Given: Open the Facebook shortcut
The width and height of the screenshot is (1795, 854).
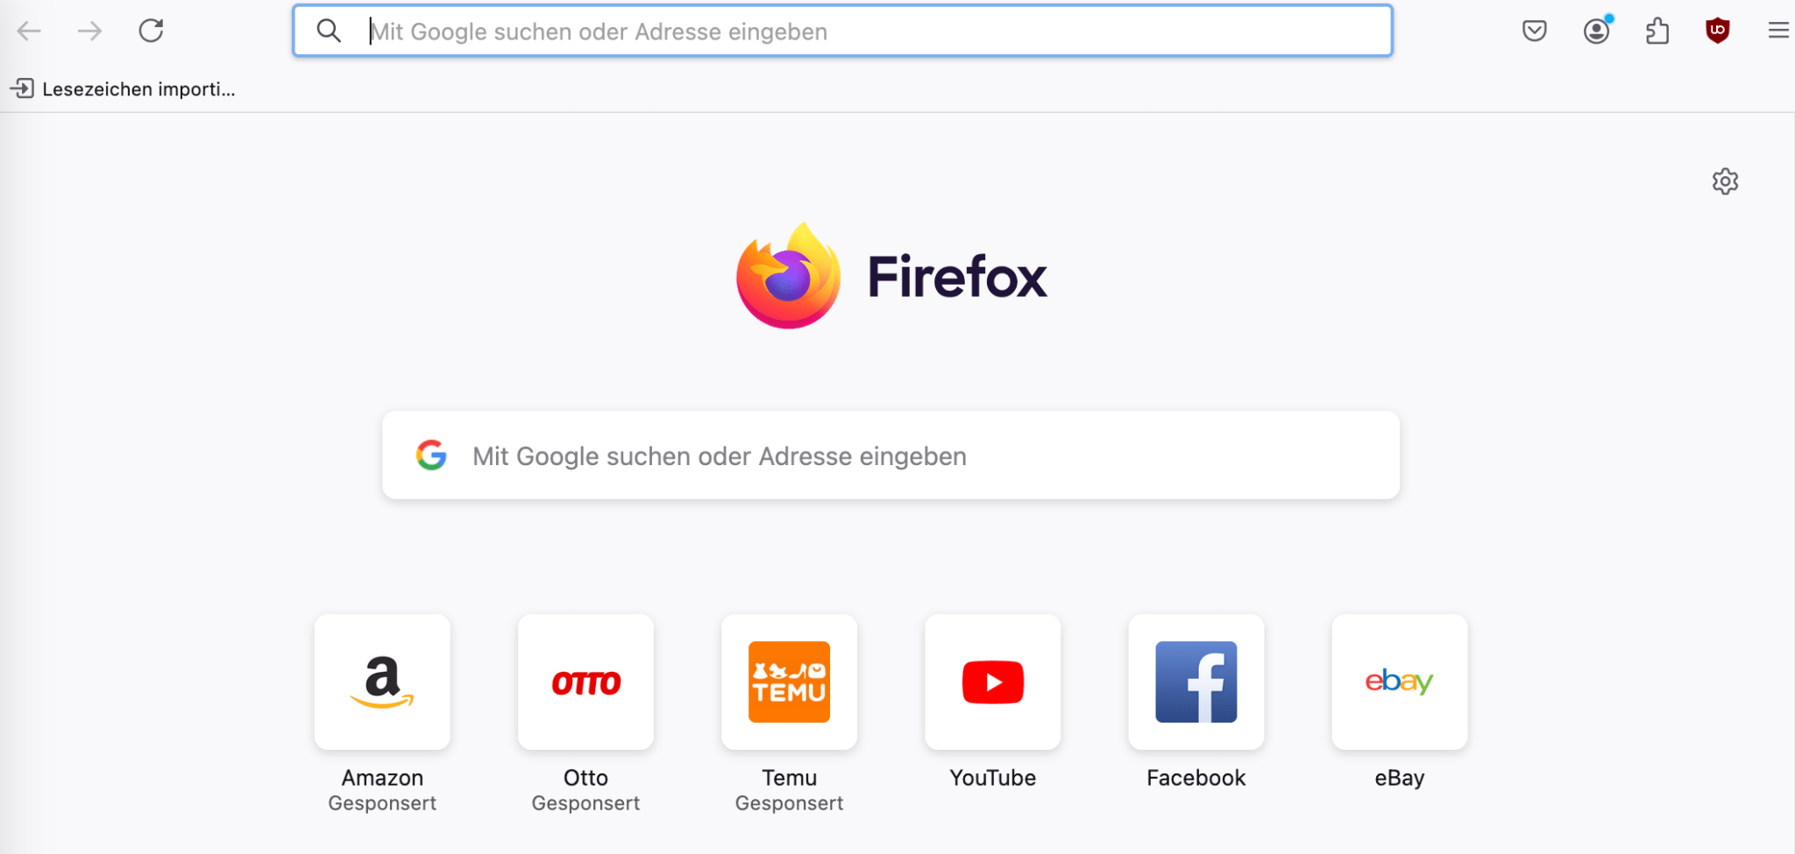Looking at the screenshot, I should click(x=1195, y=682).
